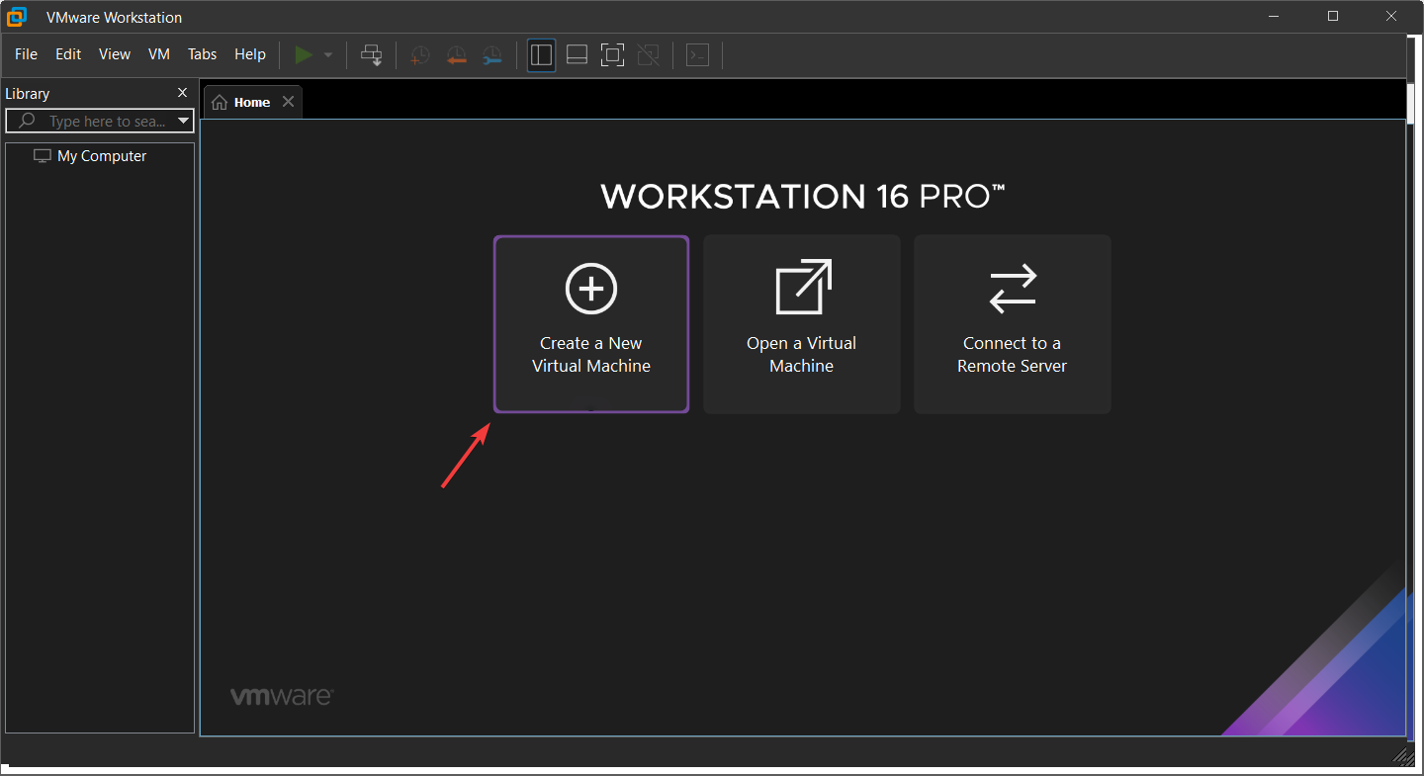The width and height of the screenshot is (1424, 776).
Task: Close the Home tab
Action: (x=288, y=102)
